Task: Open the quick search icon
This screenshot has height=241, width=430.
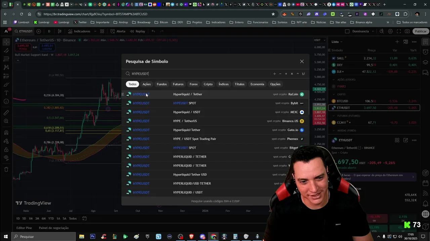Action: [382, 31]
